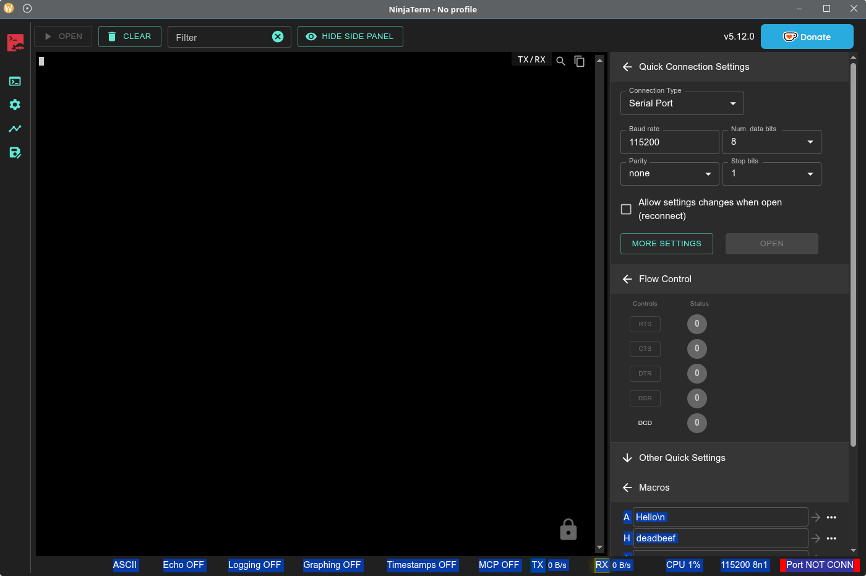Open the Stop bits dropdown
866x576 pixels.
click(x=772, y=174)
